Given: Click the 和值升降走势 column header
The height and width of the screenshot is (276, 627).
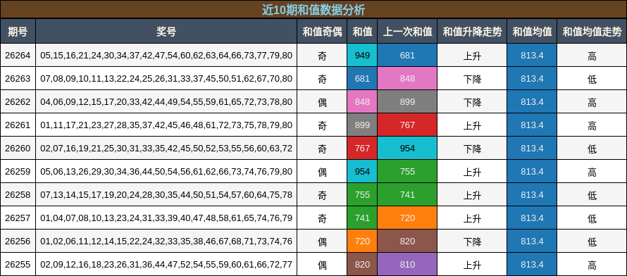Looking at the screenshot, I should tap(472, 31).
